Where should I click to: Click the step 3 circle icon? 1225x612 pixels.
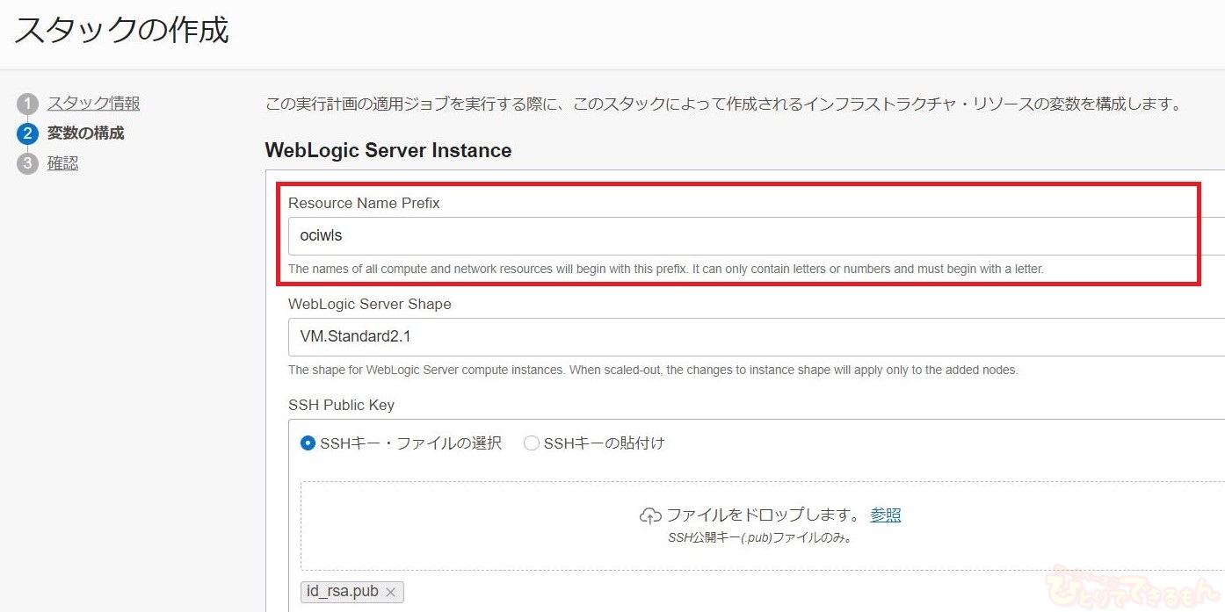(x=27, y=164)
